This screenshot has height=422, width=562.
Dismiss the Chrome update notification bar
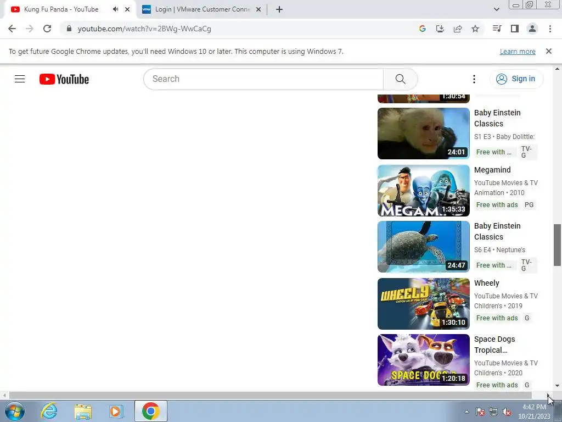(x=549, y=51)
